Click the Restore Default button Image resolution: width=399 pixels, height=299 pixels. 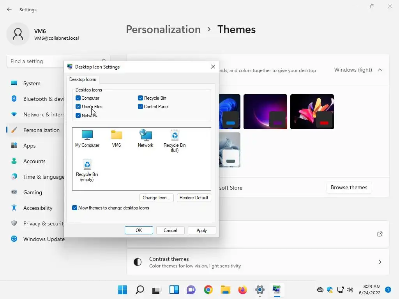tap(194, 197)
